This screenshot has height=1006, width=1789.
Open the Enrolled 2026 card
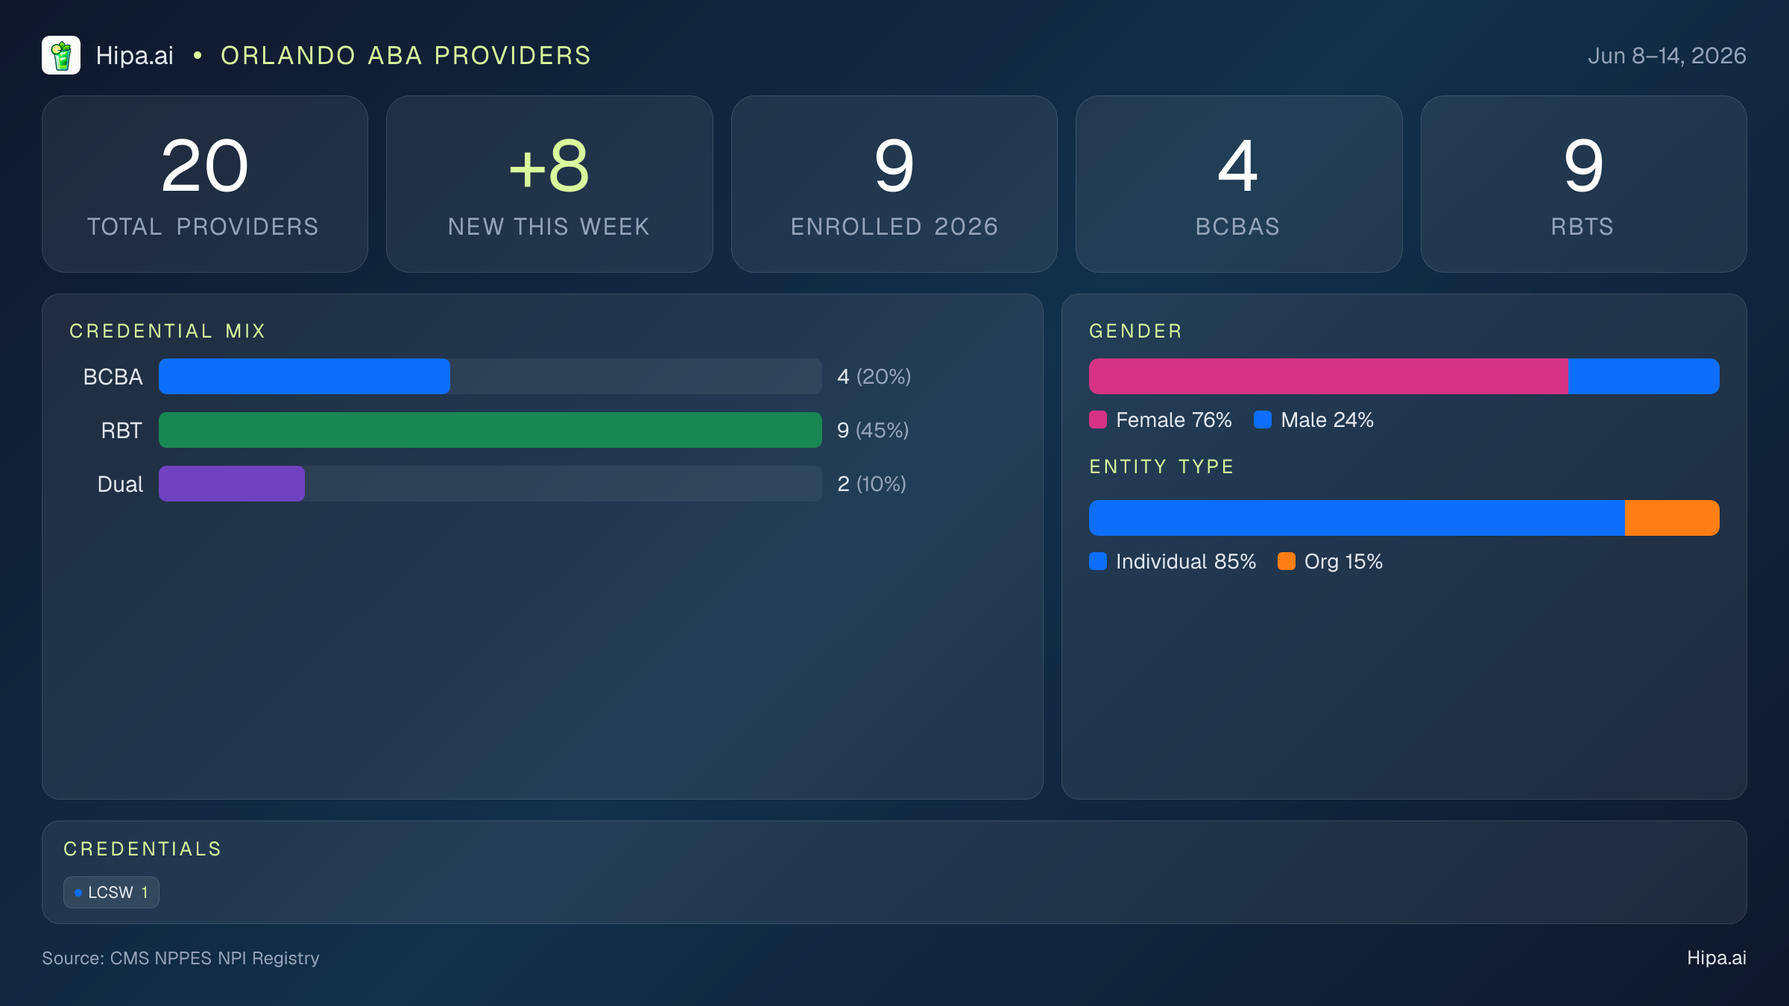click(x=894, y=184)
